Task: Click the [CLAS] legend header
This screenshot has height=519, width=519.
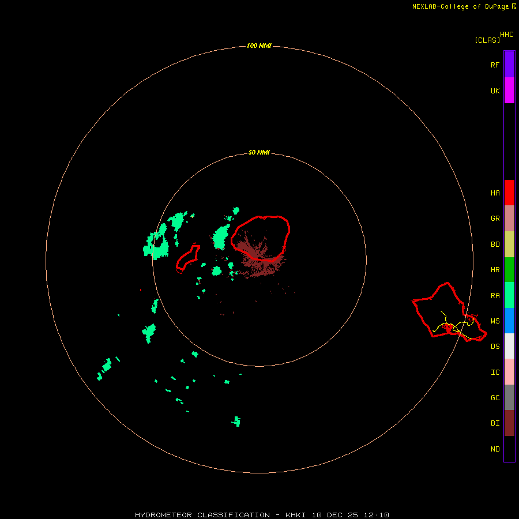Action: 487,40
